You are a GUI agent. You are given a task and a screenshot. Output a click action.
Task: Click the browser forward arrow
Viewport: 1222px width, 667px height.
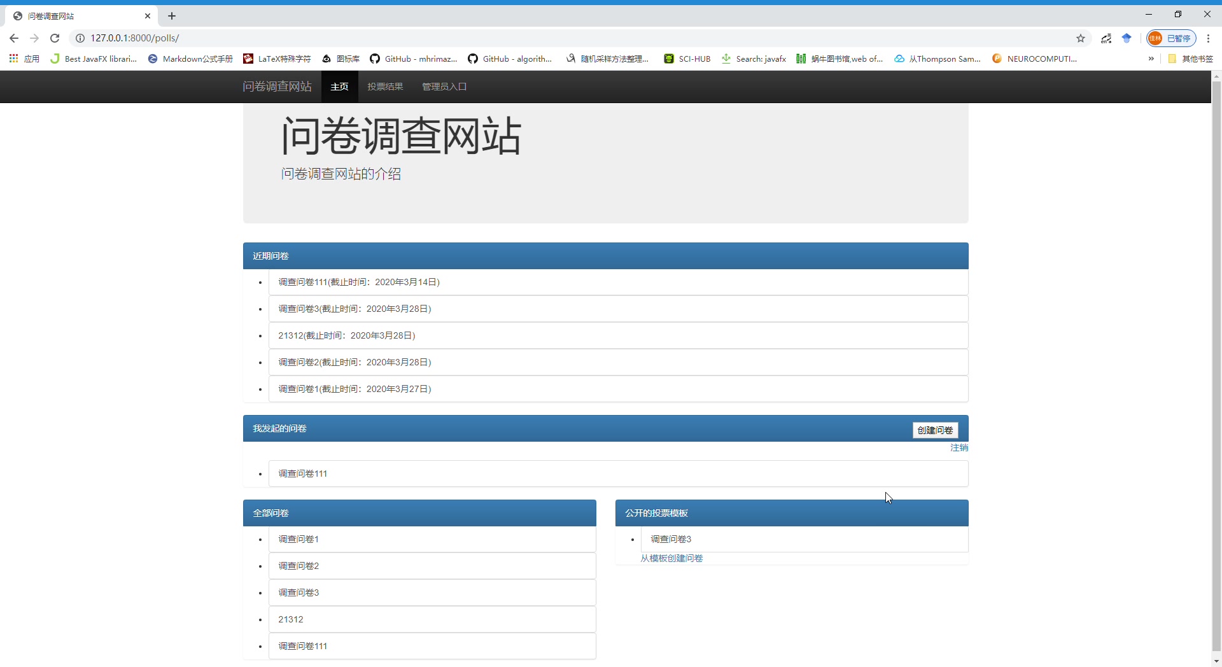(34, 38)
